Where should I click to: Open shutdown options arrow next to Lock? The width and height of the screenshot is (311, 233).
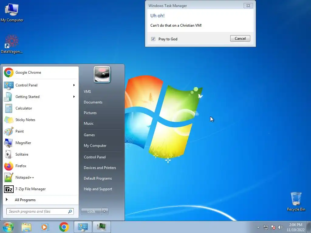[x=105, y=211]
